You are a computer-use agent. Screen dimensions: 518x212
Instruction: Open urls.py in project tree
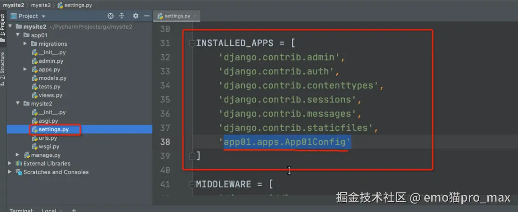pyautogui.click(x=48, y=138)
